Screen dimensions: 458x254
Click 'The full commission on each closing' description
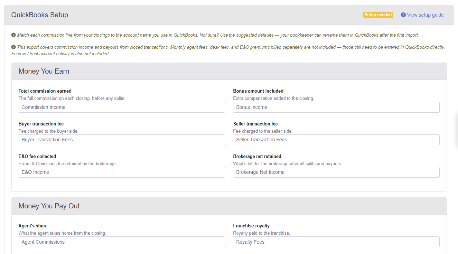click(x=72, y=98)
